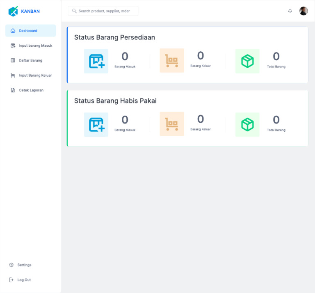Click Barang Masuk count in Persediaan card
Viewport: 315px width, 293px height.
(x=125, y=56)
